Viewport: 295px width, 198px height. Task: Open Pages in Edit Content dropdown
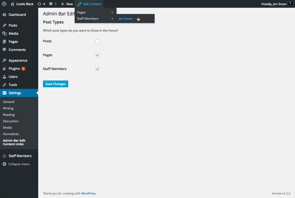click(x=95, y=12)
